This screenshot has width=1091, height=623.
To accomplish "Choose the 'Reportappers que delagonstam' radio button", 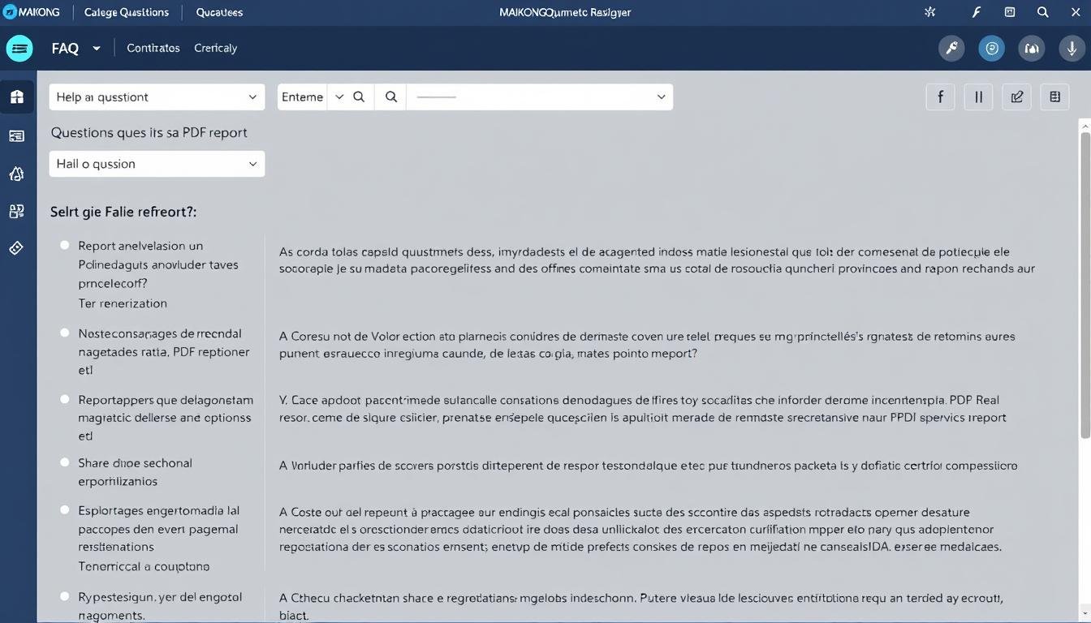I will click(65, 399).
